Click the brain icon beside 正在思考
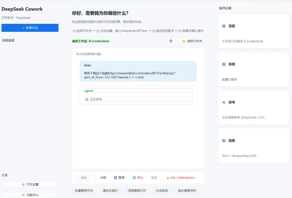The width and height of the screenshot is (292, 198). 87,100
